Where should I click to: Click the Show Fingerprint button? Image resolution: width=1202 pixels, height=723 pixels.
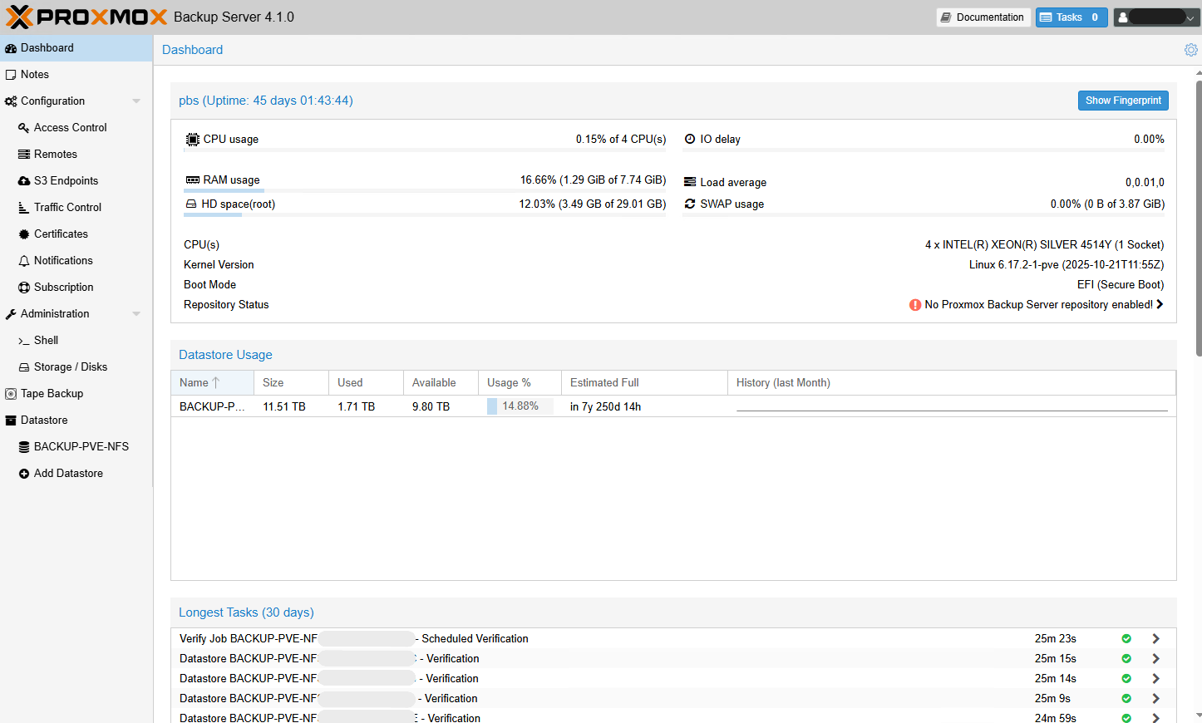pos(1123,100)
